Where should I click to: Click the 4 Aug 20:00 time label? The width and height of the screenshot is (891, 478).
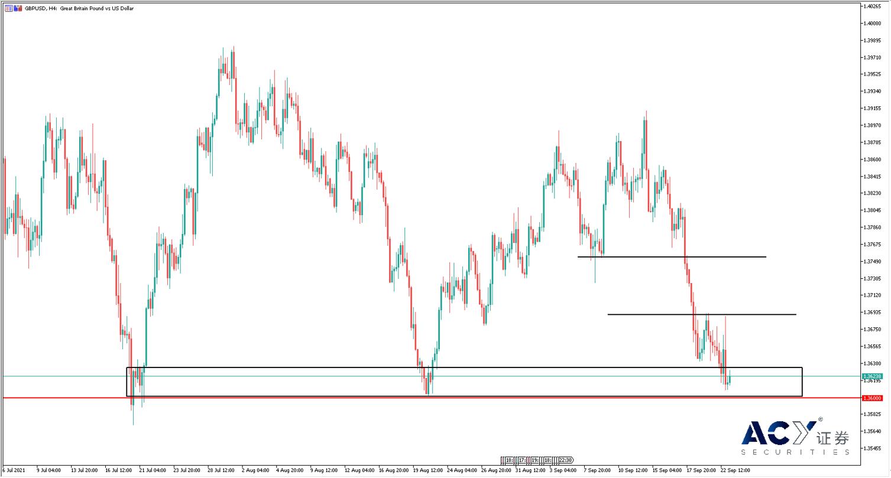pyautogui.click(x=290, y=471)
